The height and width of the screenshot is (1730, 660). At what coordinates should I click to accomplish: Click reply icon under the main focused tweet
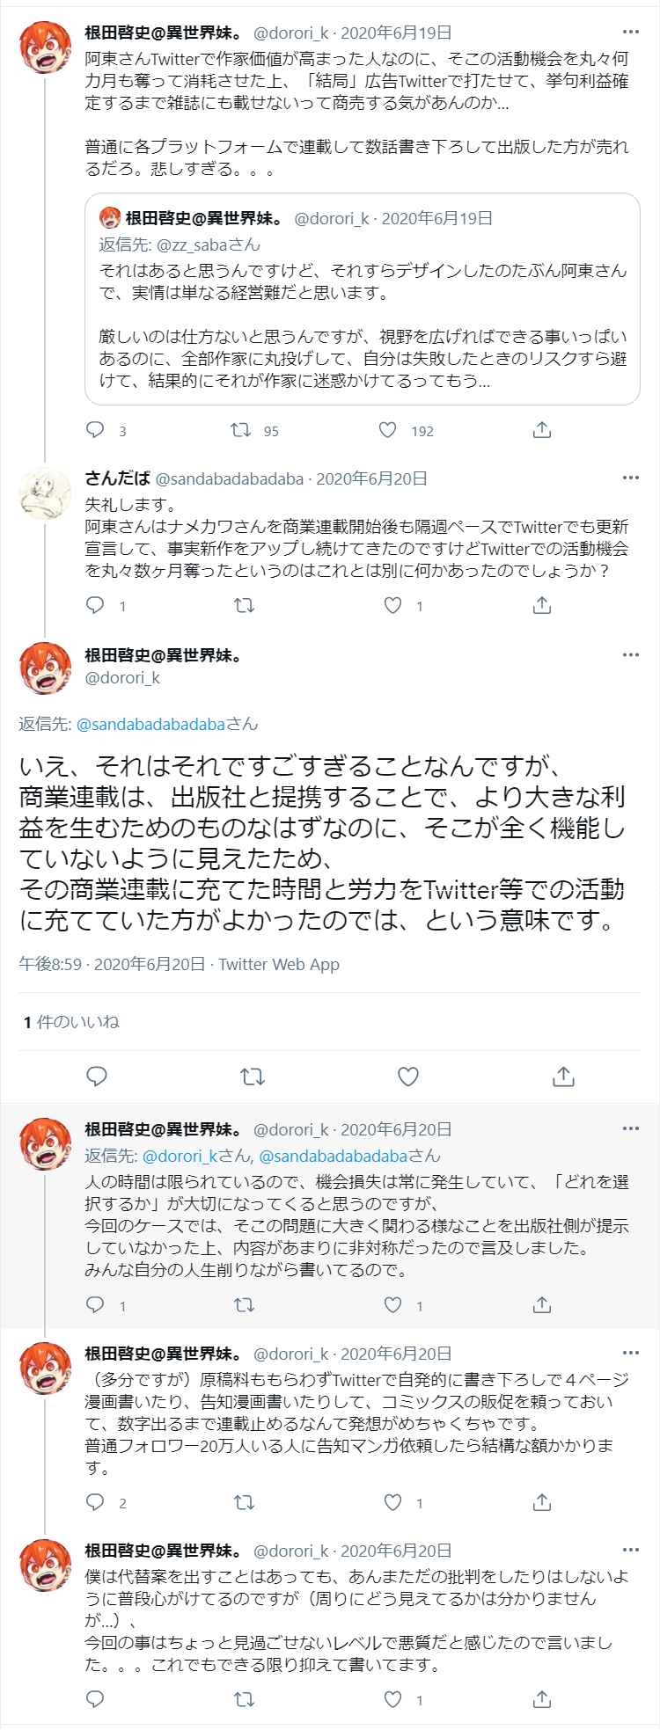point(97,1077)
